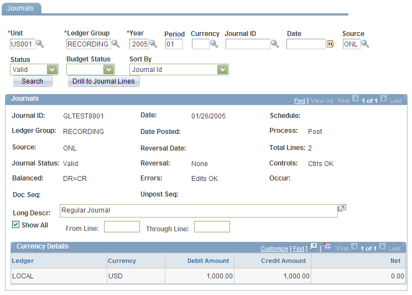Select the 0.00 Net cell
The image size is (412, 295).
coord(358,276)
